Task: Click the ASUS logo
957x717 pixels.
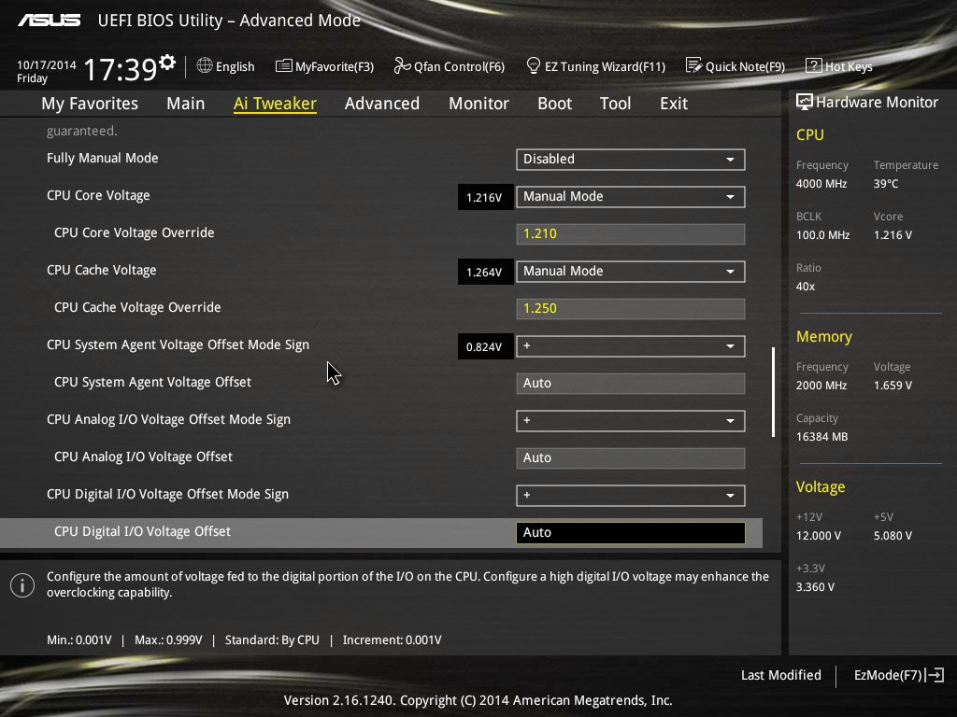Action: coord(49,21)
